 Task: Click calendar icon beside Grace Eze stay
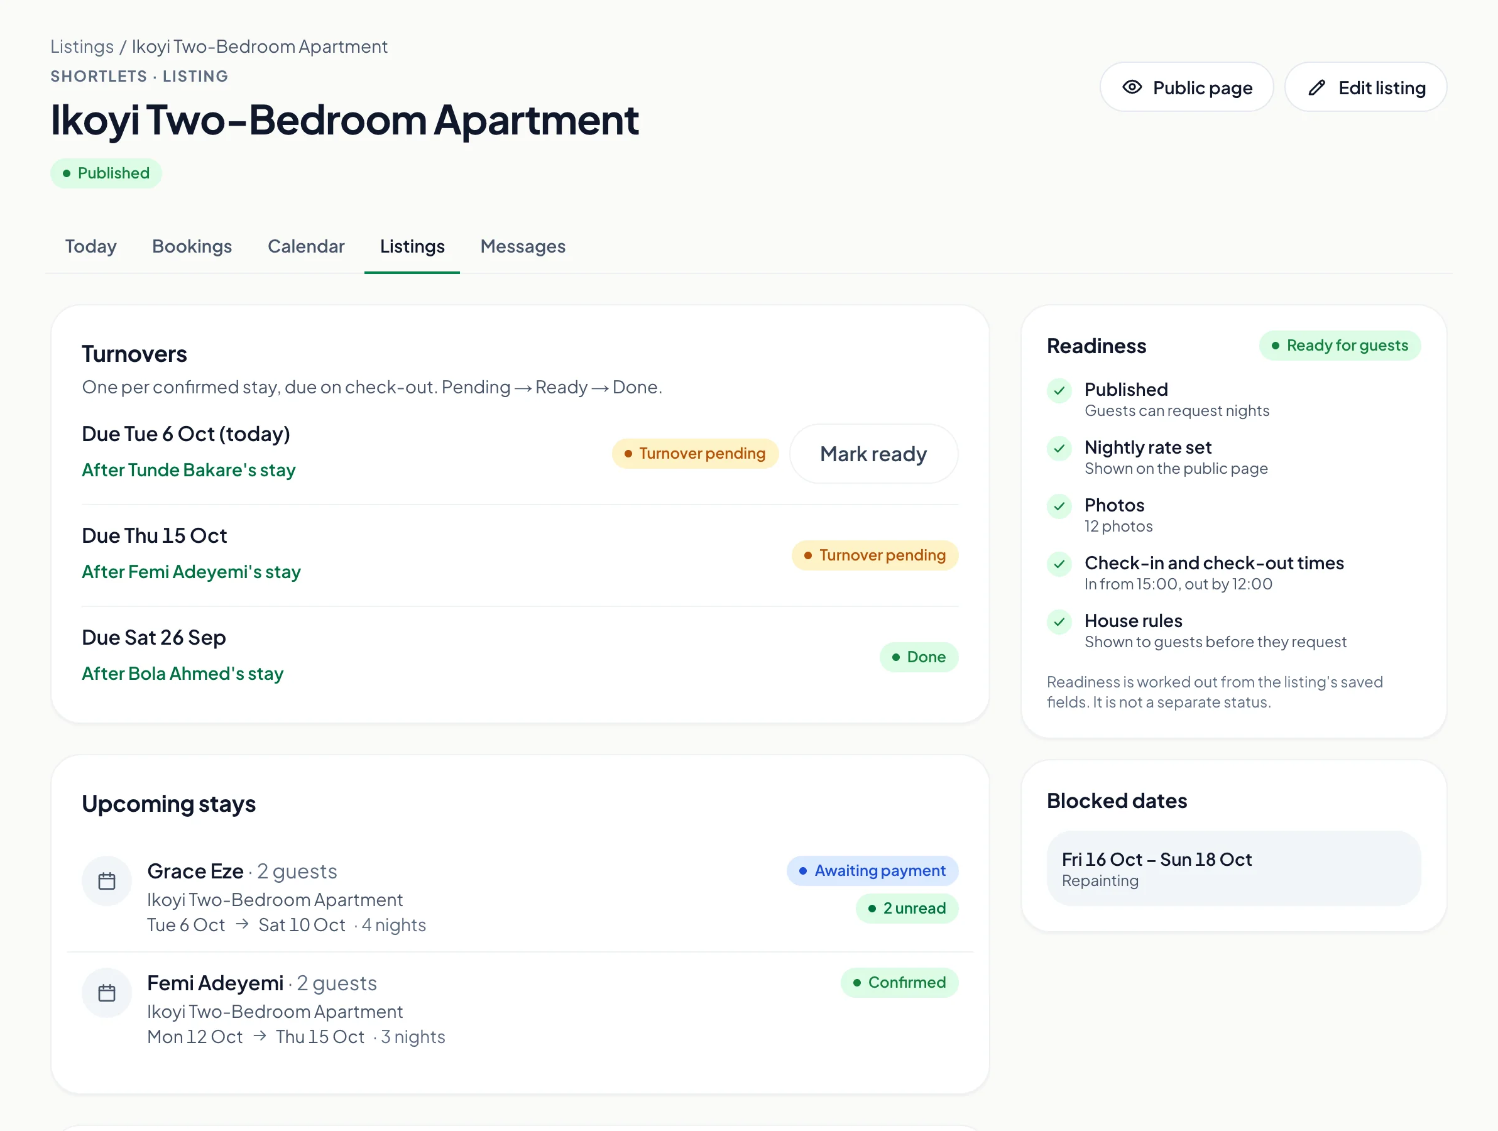pyautogui.click(x=106, y=881)
